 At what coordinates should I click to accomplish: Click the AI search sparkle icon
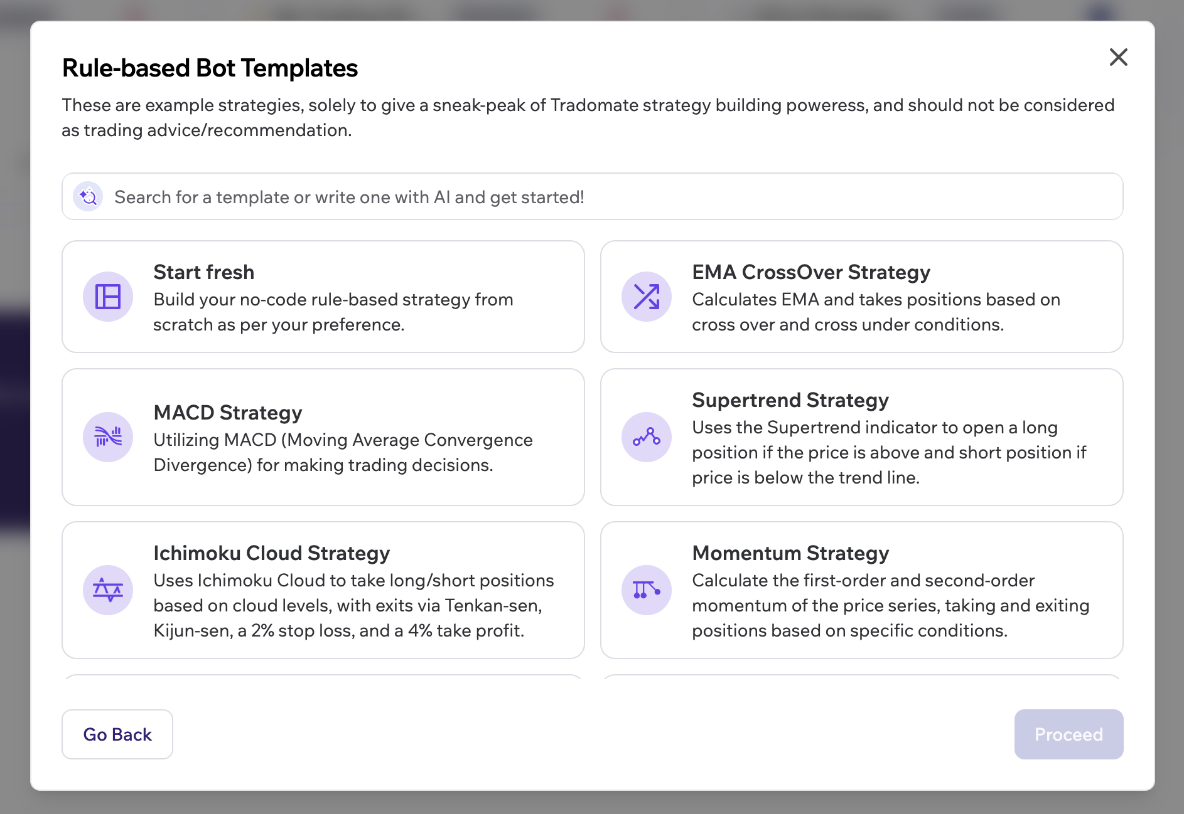click(x=88, y=197)
